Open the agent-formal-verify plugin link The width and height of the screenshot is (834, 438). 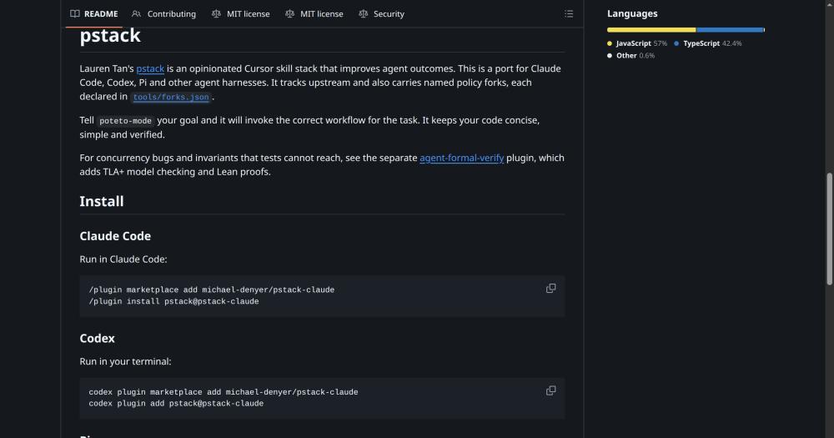(x=462, y=158)
